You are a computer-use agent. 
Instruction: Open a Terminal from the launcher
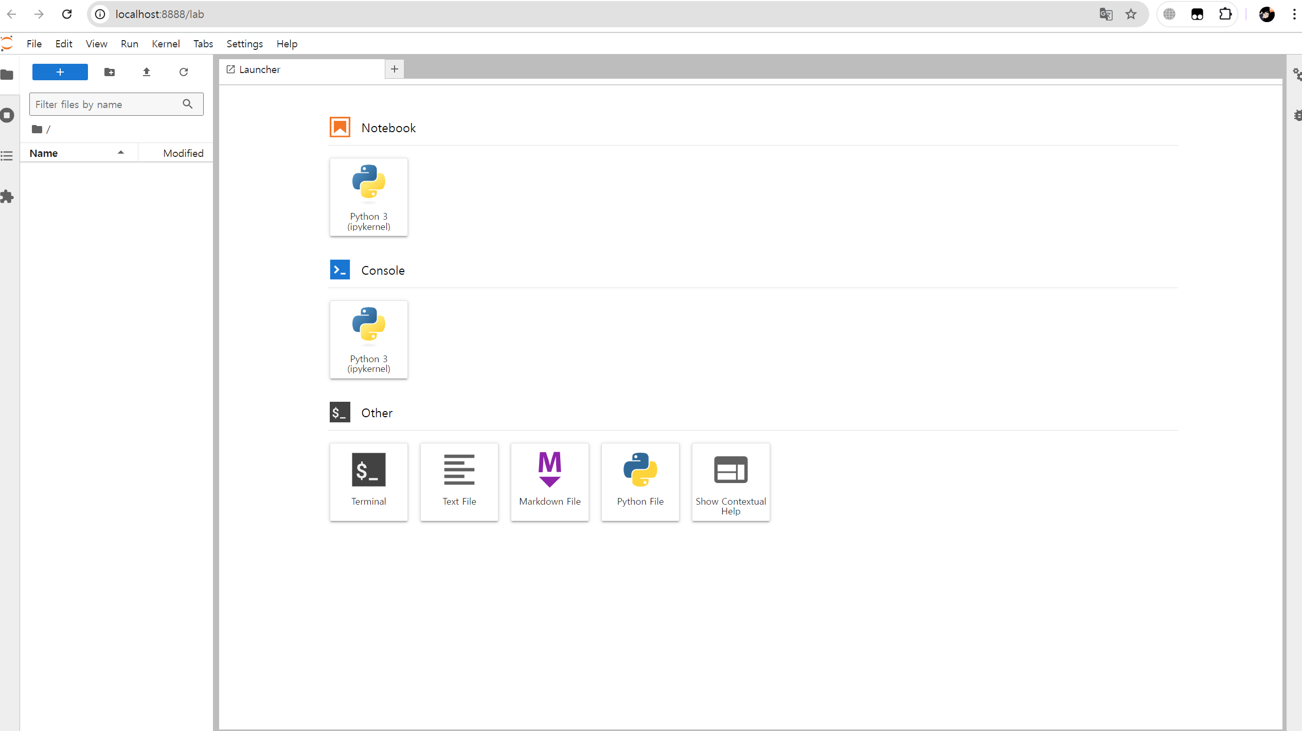click(x=368, y=482)
